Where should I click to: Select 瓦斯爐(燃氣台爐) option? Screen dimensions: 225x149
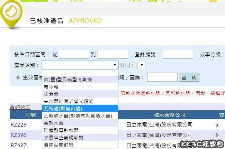point(80,109)
